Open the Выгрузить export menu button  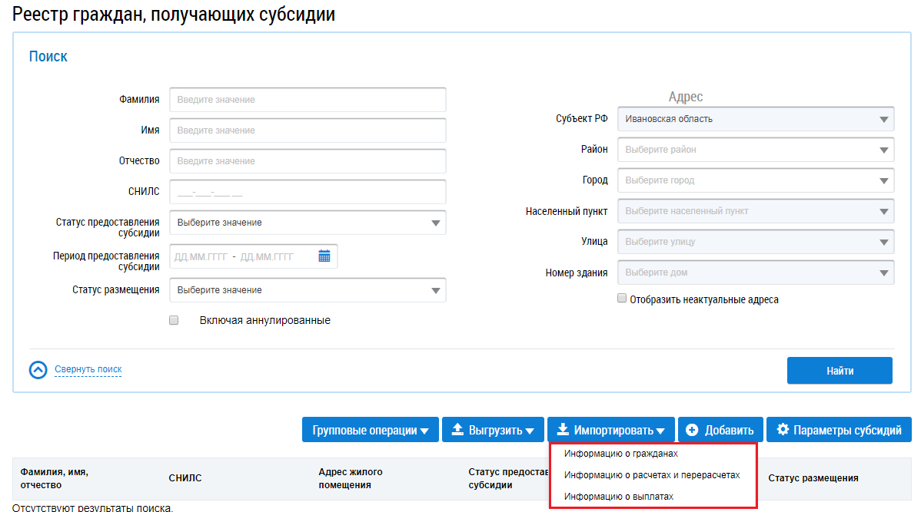click(x=492, y=430)
